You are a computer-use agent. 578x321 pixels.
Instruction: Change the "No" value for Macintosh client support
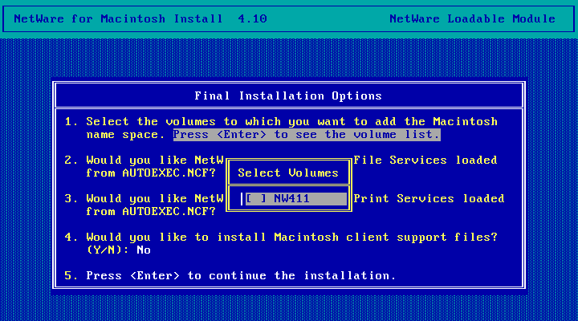point(144,250)
